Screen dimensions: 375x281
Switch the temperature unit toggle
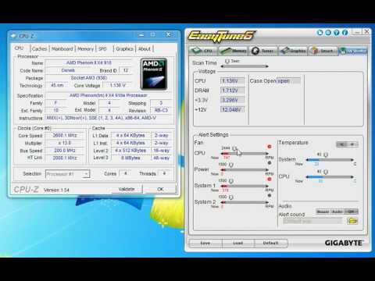[347, 144]
